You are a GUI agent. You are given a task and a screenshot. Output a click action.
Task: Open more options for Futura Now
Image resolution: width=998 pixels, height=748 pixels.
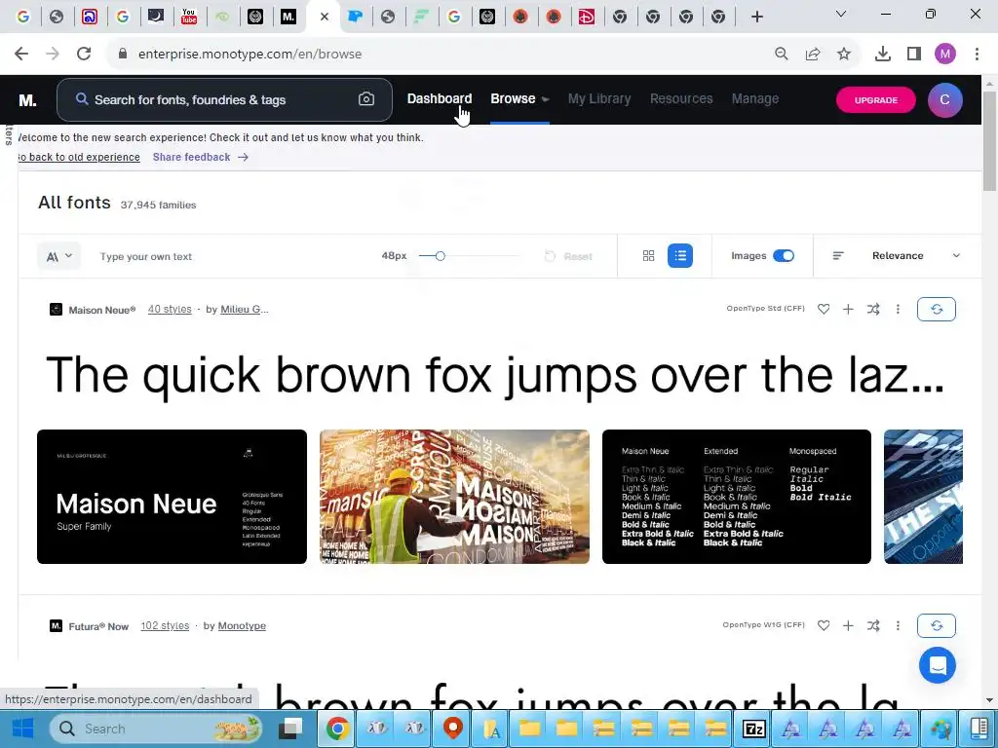point(898,626)
